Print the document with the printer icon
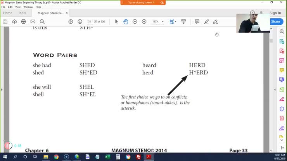 click(23, 22)
